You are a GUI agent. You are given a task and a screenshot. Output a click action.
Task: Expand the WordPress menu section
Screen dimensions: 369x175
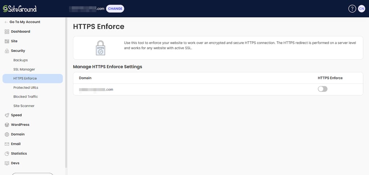point(20,125)
